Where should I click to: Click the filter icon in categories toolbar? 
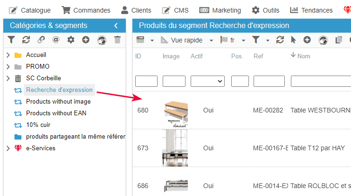(x=11, y=40)
